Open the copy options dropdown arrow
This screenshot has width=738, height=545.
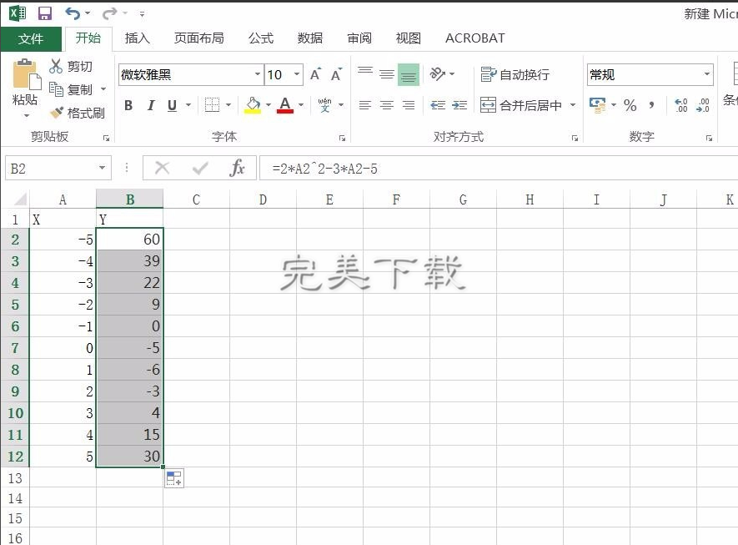coord(103,89)
